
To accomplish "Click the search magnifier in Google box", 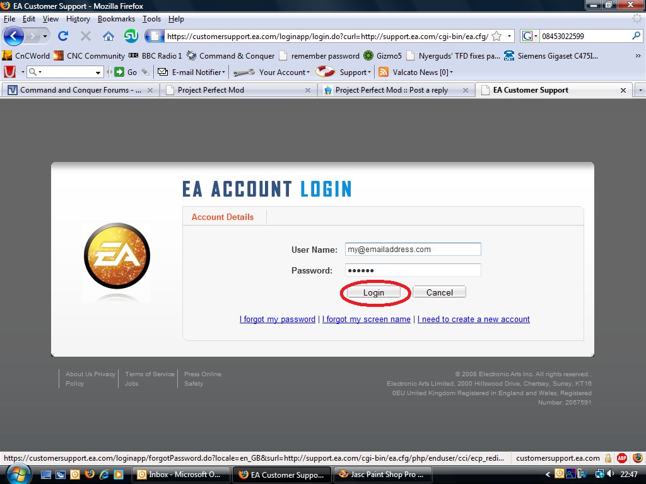I will click(636, 36).
